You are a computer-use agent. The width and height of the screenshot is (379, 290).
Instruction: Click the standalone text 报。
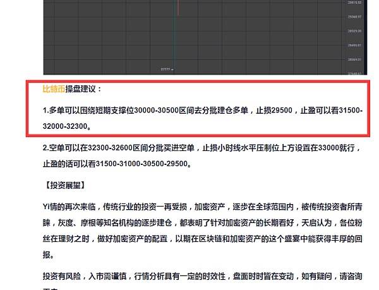click(49, 255)
